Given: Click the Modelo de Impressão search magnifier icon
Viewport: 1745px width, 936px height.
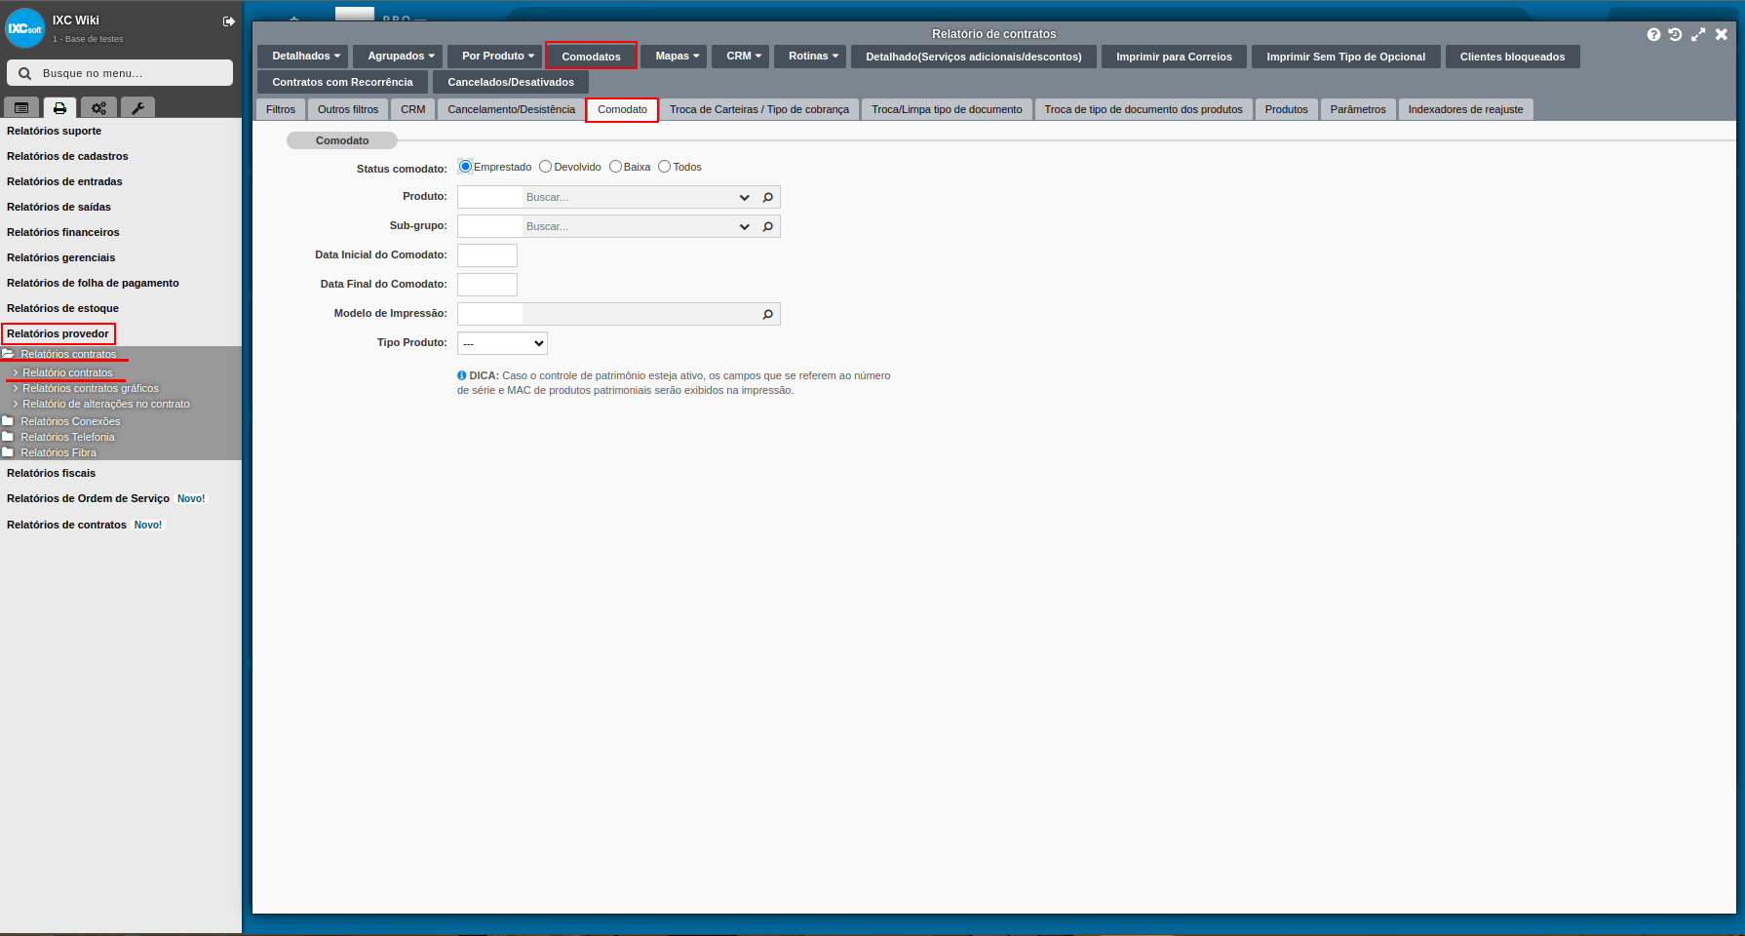Looking at the screenshot, I should 768,314.
